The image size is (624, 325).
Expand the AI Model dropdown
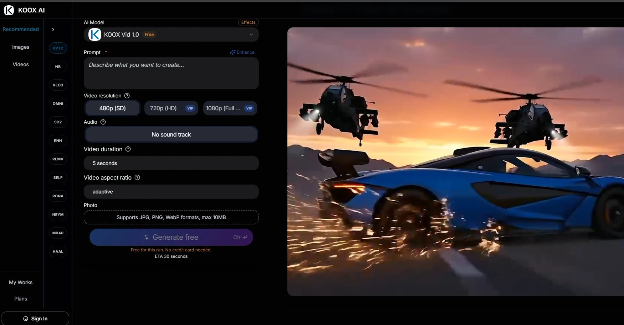point(171,34)
